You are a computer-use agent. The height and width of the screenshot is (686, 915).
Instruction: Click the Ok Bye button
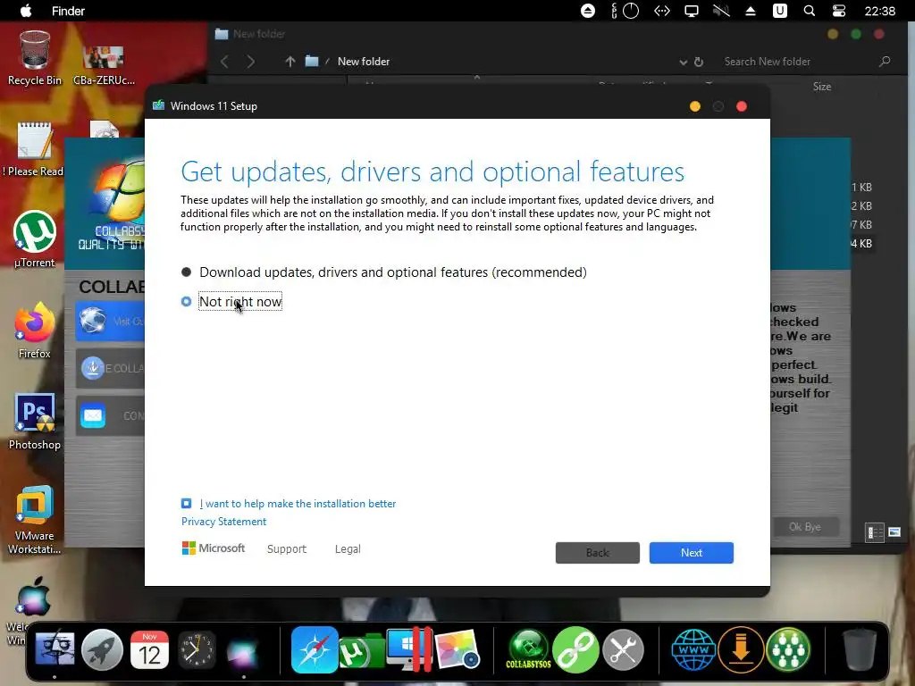[x=805, y=527]
